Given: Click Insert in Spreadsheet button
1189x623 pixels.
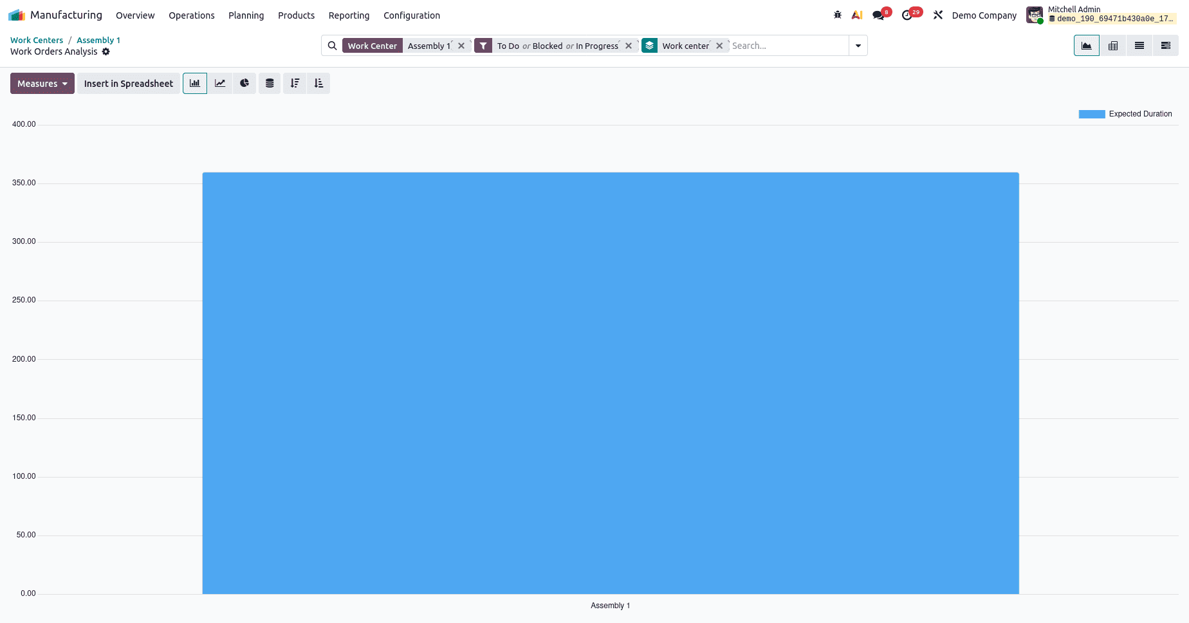Looking at the screenshot, I should coord(128,83).
